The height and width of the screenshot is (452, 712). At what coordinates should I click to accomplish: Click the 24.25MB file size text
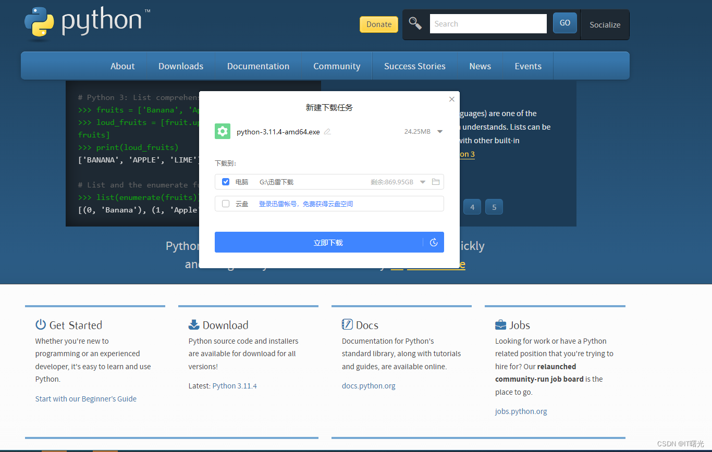coord(418,132)
